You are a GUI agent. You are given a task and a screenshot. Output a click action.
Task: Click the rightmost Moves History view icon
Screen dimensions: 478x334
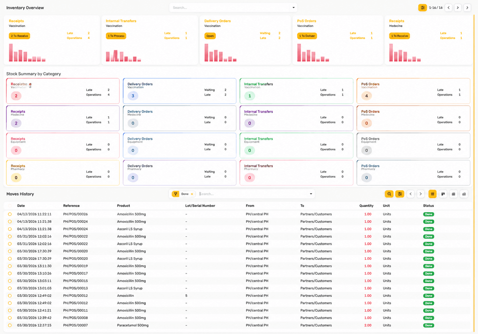[x=464, y=194]
